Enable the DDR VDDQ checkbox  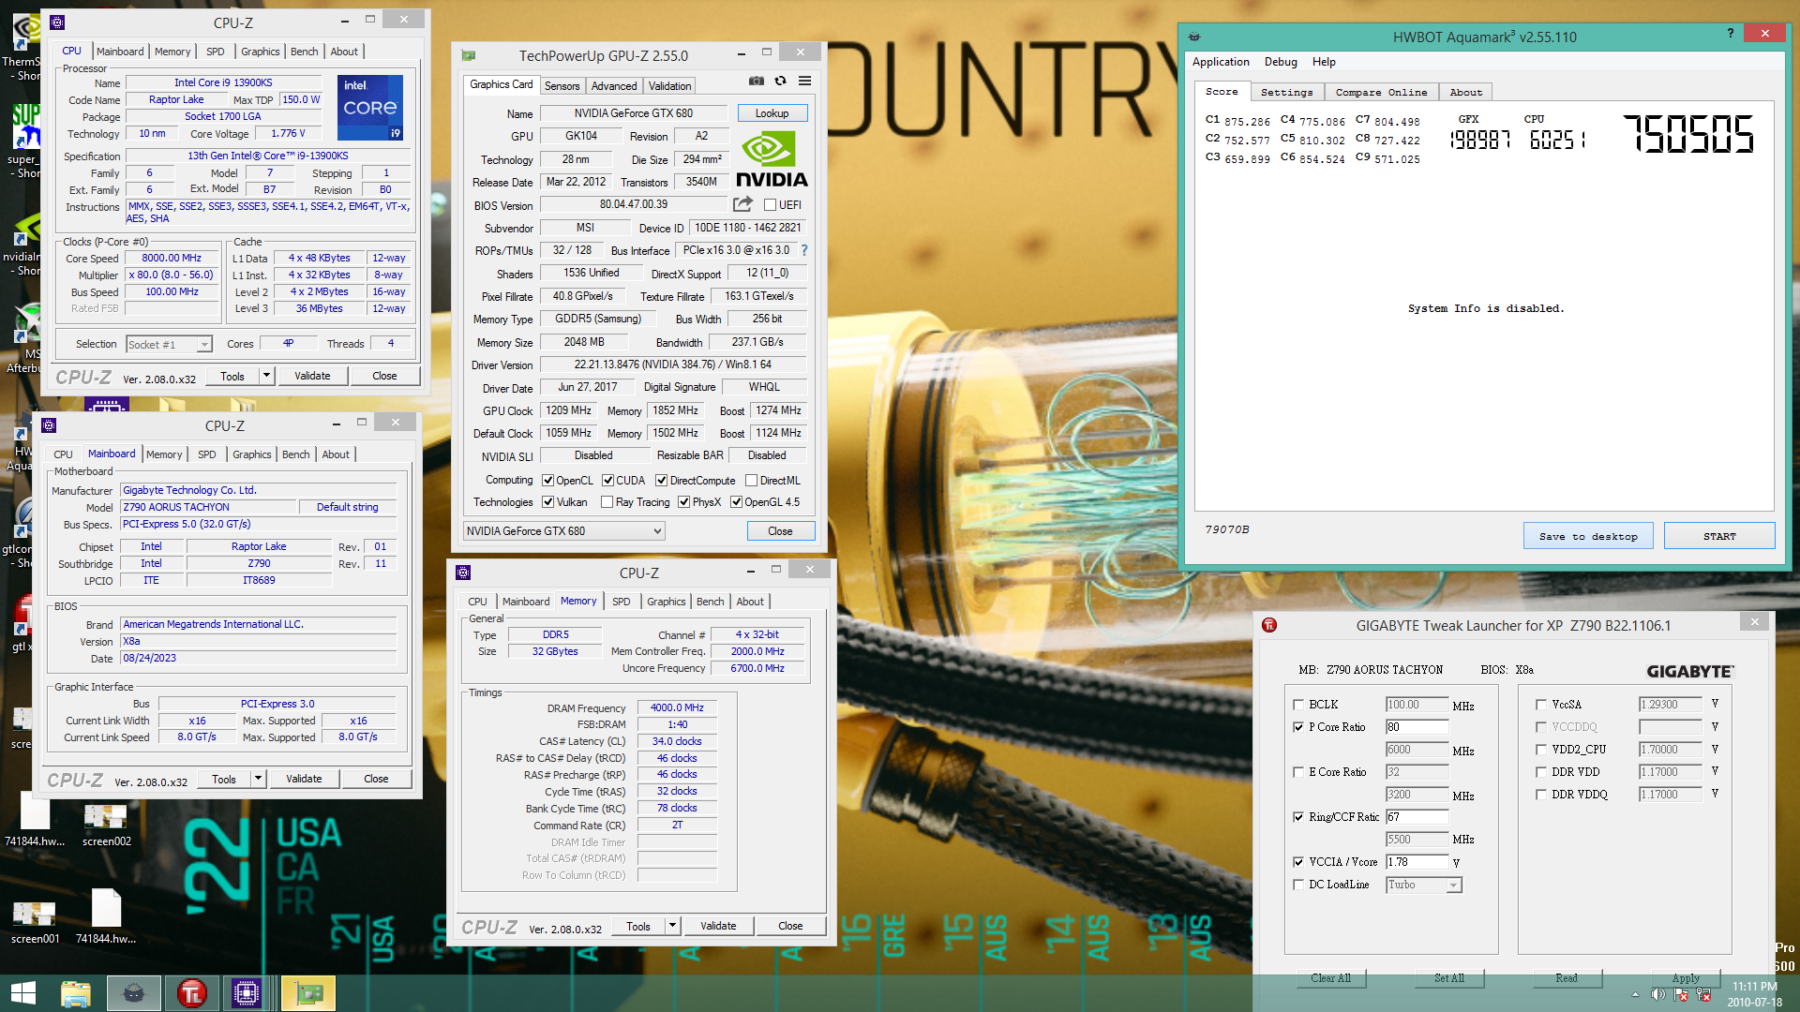(x=1541, y=795)
